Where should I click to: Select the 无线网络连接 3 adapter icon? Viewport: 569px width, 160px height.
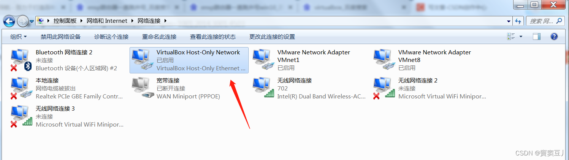pyautogui.click(x=21, y=116)
